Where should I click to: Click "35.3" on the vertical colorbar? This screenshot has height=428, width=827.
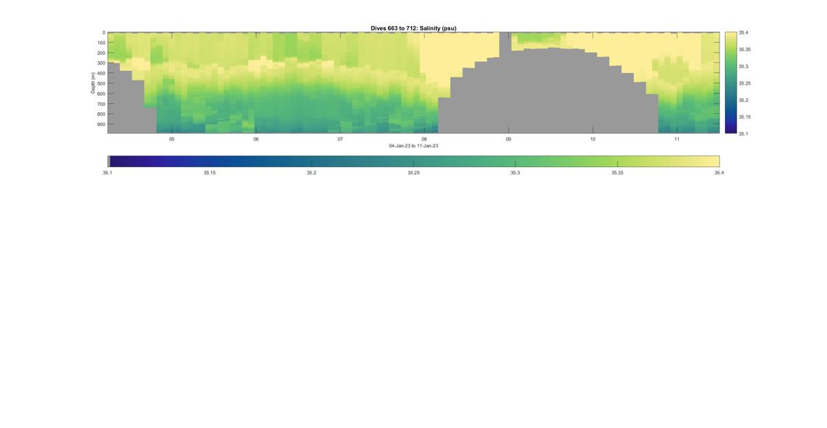[744, 66]
